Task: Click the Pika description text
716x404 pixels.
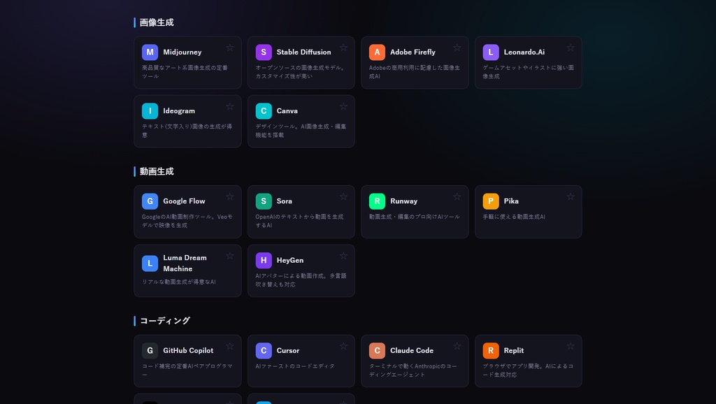Action: coord(514,217)
